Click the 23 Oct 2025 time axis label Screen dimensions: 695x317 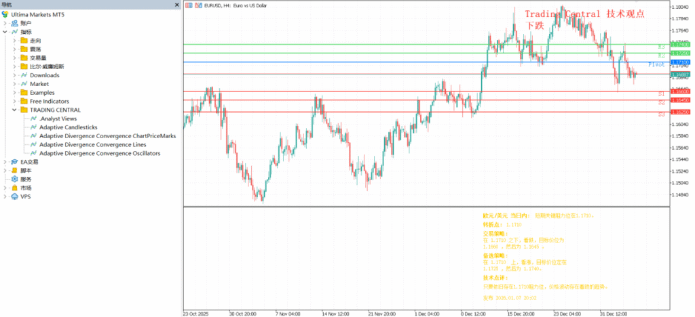[195, 314]
